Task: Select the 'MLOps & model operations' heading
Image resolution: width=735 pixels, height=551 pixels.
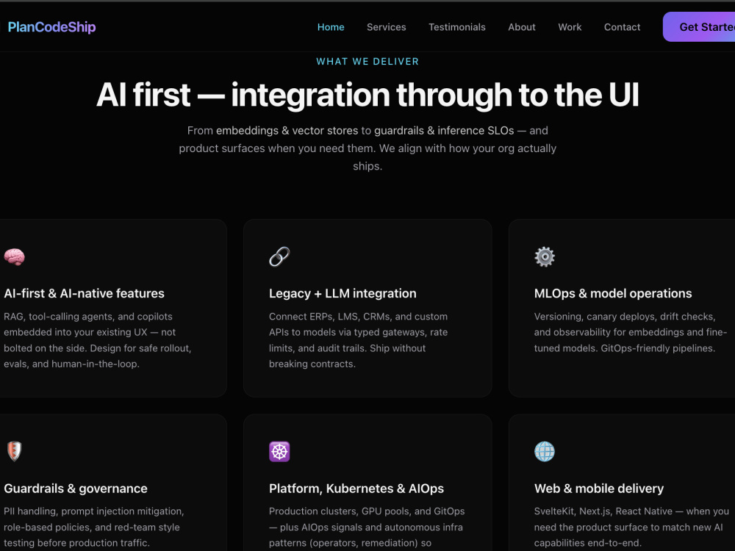Action: 613,293
